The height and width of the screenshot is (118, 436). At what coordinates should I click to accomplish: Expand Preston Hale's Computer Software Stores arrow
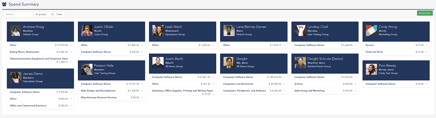142,84
